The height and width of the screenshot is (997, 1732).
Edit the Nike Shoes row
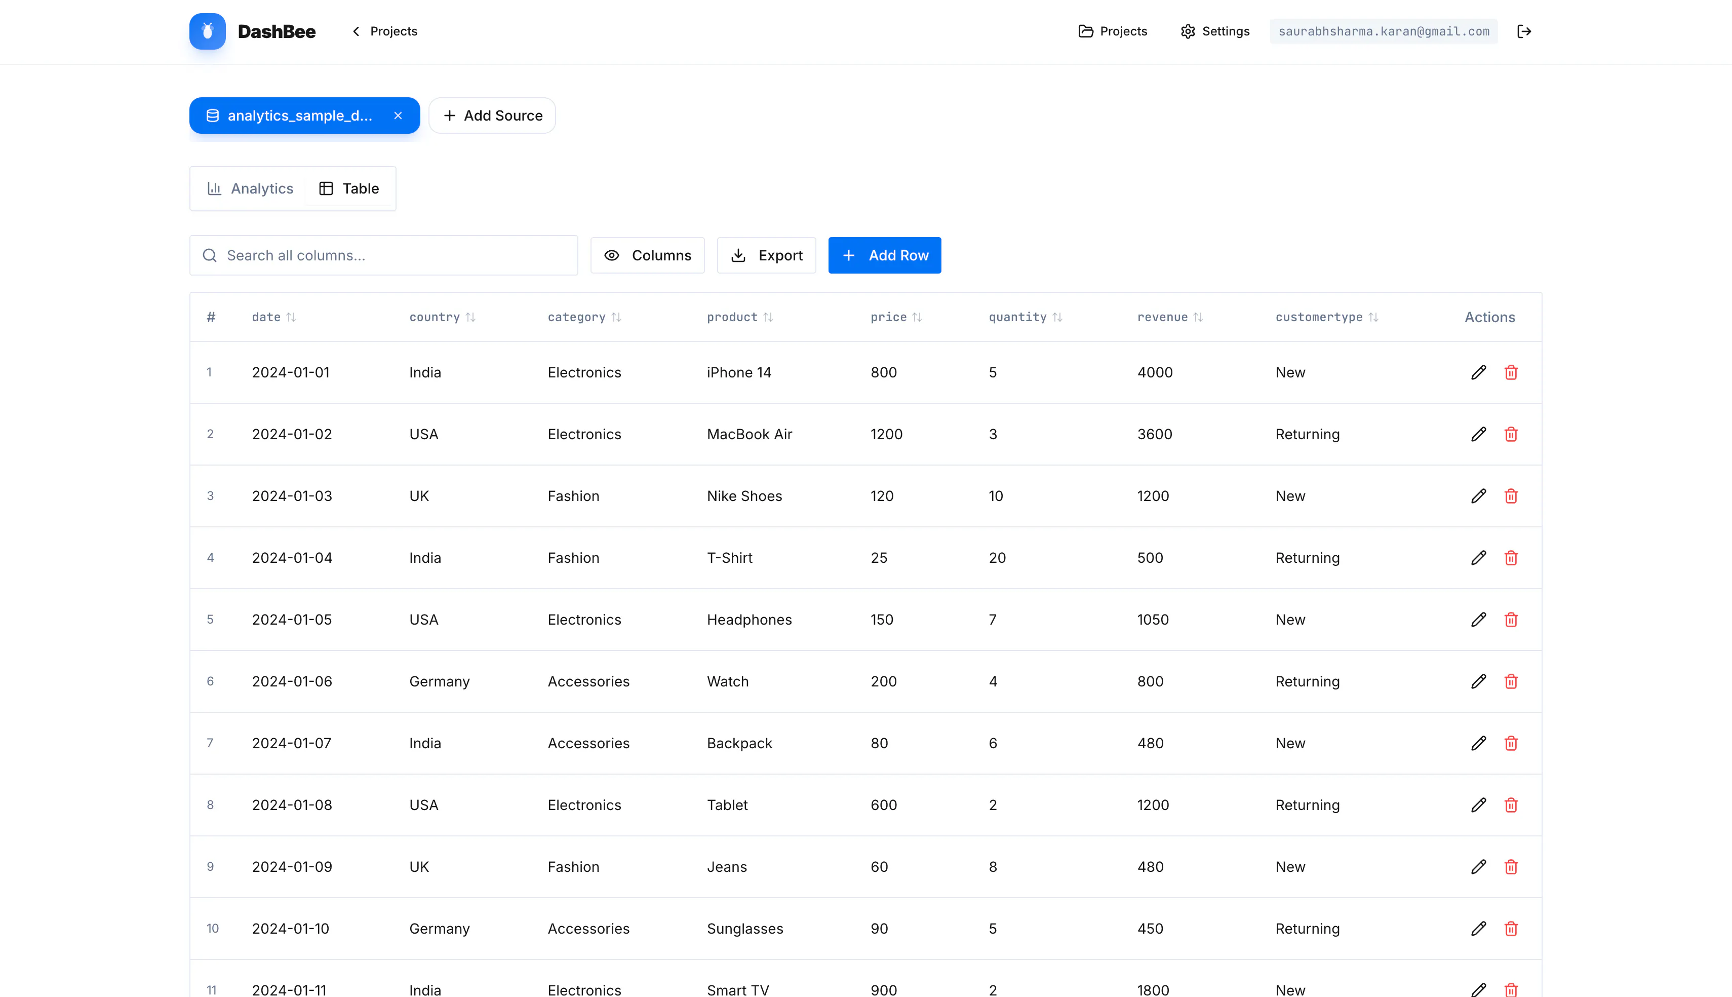click(x=1479, y=496)
